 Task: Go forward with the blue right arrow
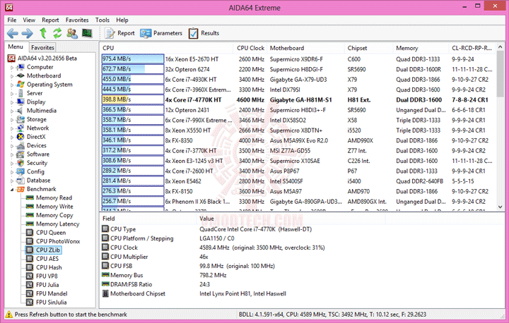click(28, 33)
